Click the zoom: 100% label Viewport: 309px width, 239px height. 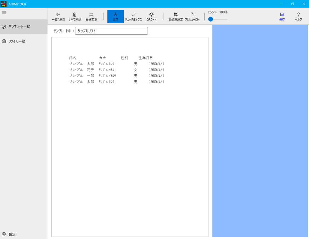(218, 12)
